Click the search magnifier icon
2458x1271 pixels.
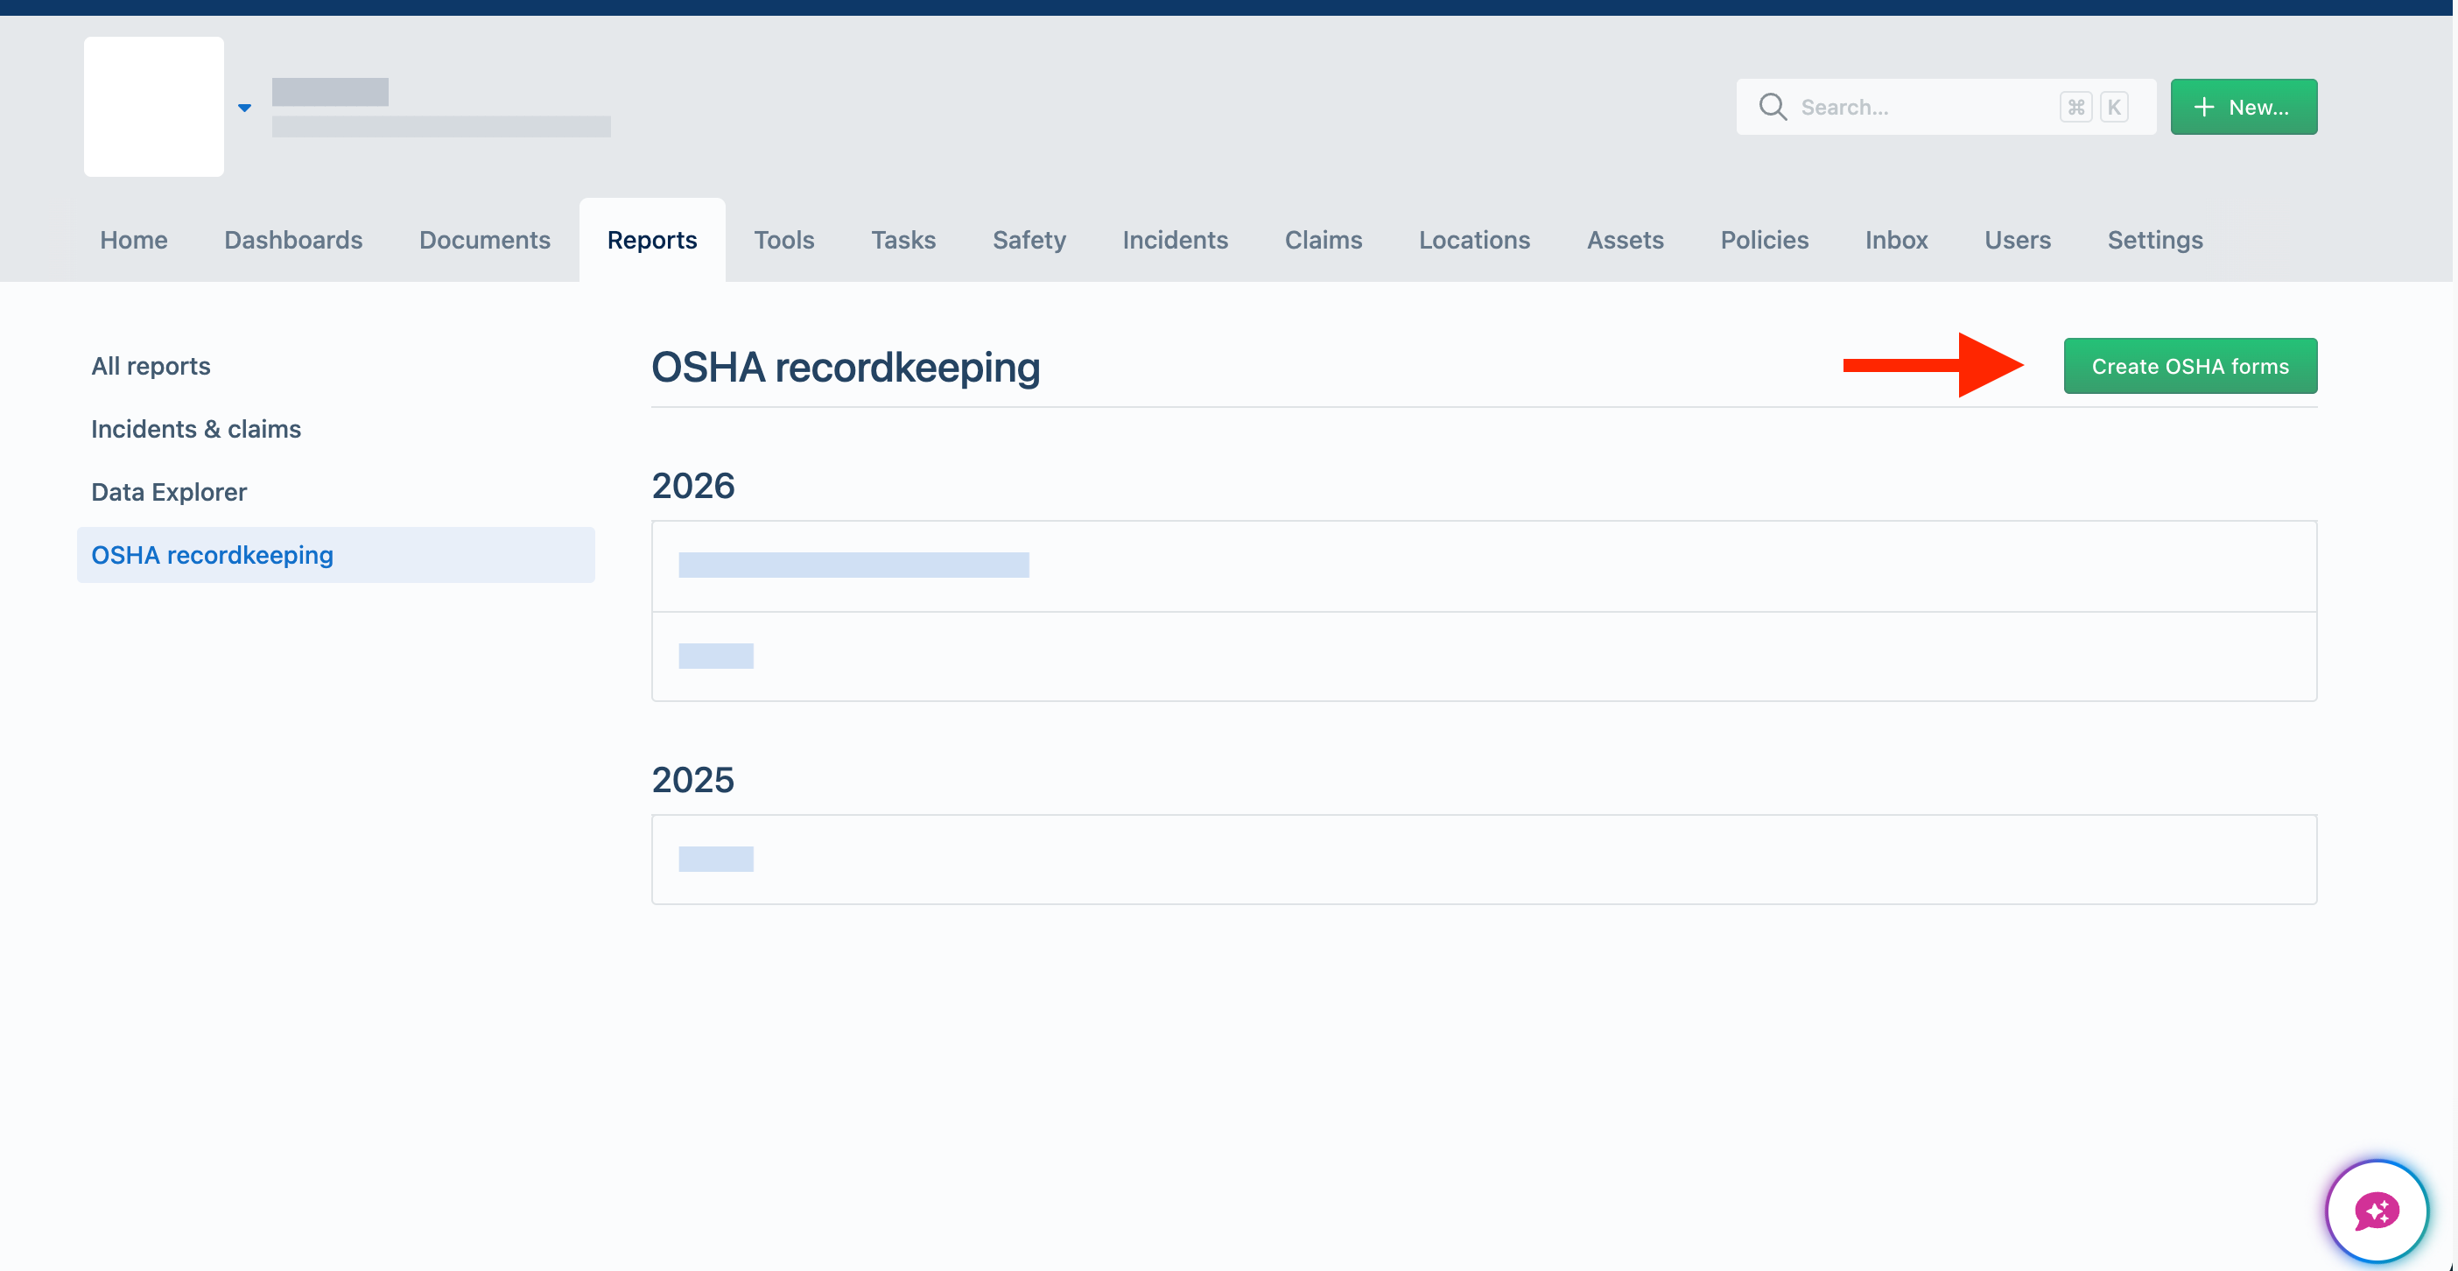point(1773,107)
